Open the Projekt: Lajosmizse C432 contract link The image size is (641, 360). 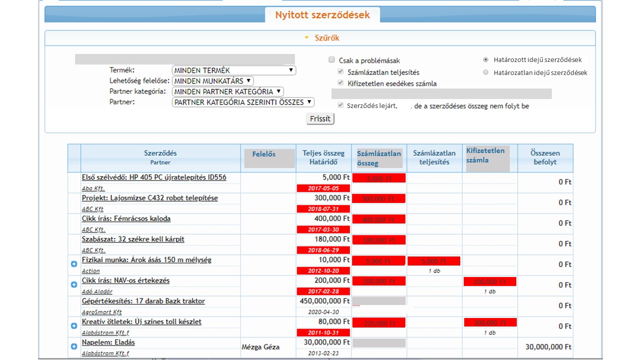(x=150, y=198)
